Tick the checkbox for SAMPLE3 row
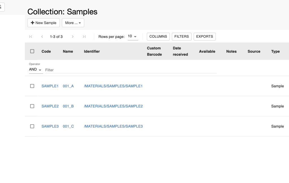Viewport: 289px width, 183px height. tap(32, 126)
